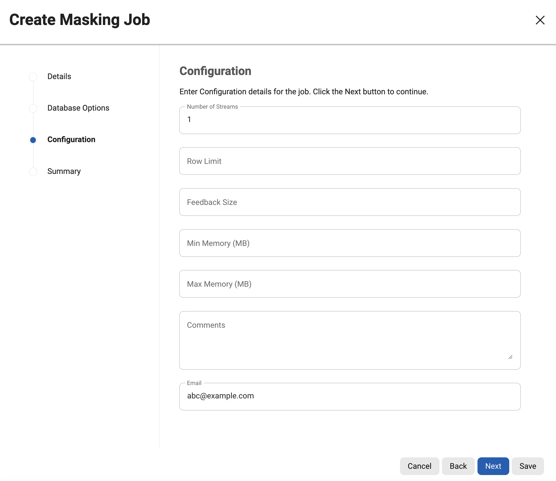Viewport: 556px width, 481px height.
Task: Close the Create Masking Job dialog
Action: point(540,20)
